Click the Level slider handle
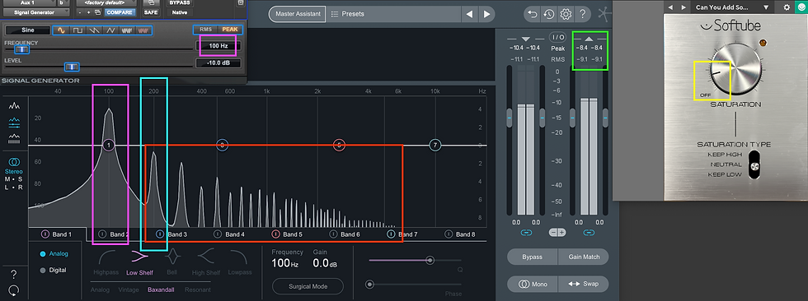This screenshot has height=301, width=808. (72, 67)
